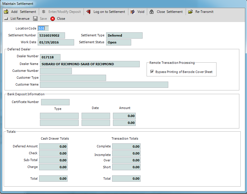
Task: Uncheck Bypass Printing of Barcode Cover Sheet
Action: click(x=152, y=72)
